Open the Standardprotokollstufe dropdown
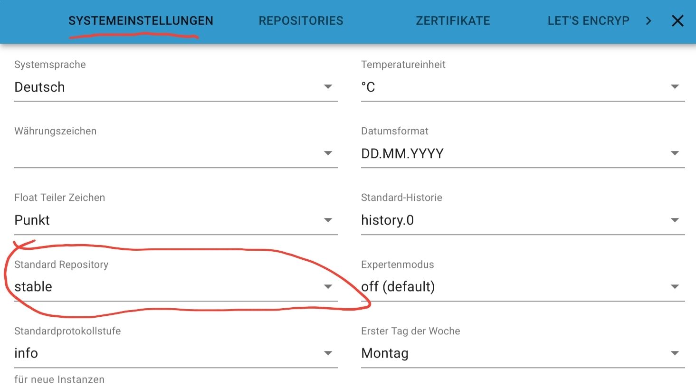Viewport: 696px width, 388px height. tap(176, 353)
